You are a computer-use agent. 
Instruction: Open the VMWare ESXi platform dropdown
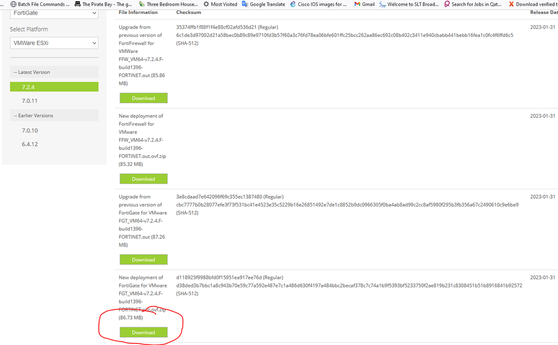[54, 43]
